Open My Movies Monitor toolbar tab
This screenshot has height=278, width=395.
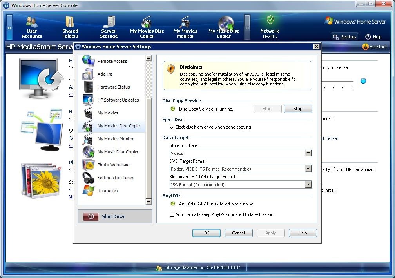pos(185,27)
